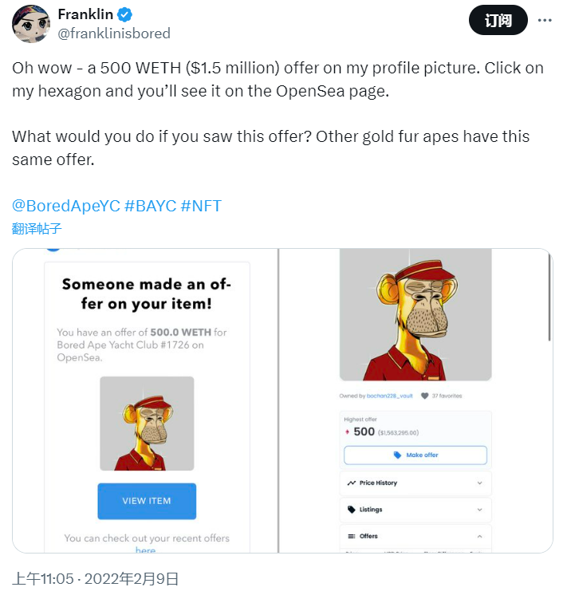
Task: Click the Price History chart icon
Action: (352, 483)
